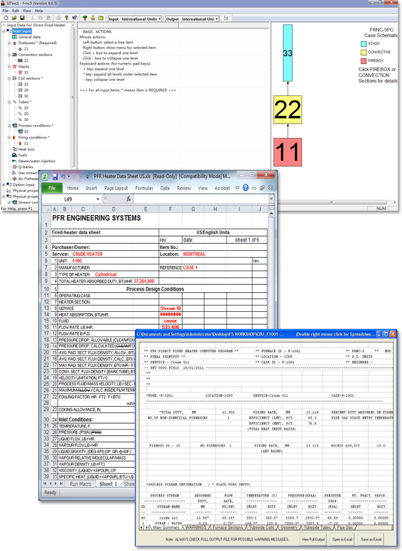The height and width of the screenshot is (551, 402).
Task: Collapse the Tubes branch
Action: pos(9,102)
